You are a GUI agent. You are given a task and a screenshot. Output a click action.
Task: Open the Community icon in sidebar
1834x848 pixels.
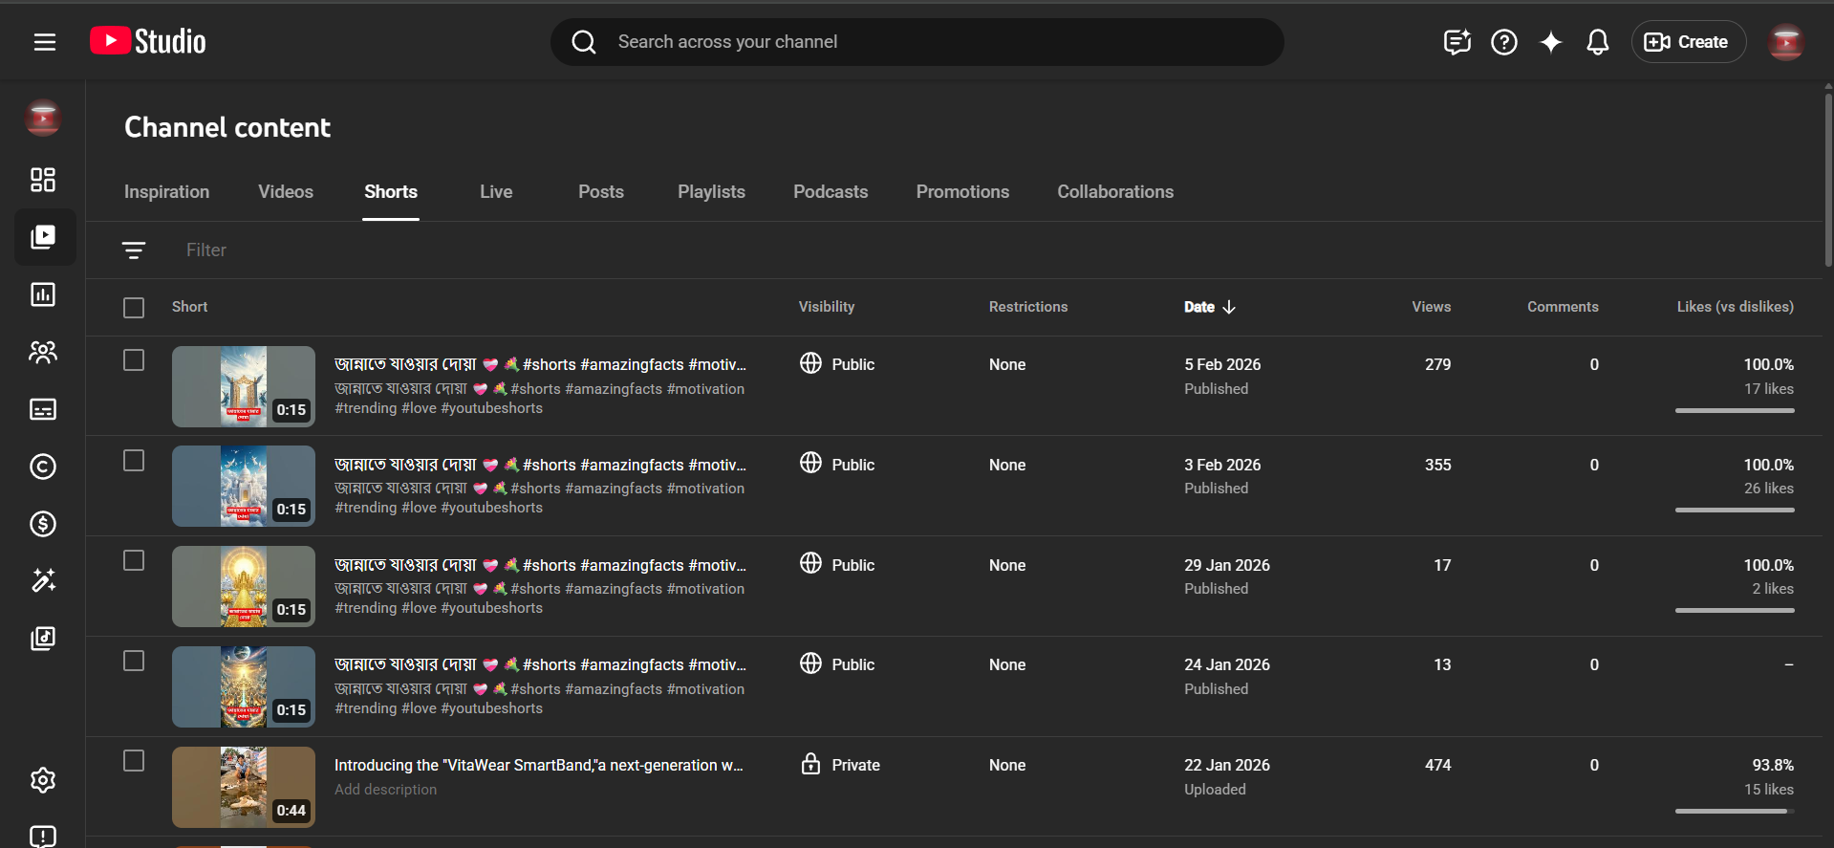click(43, 352)
